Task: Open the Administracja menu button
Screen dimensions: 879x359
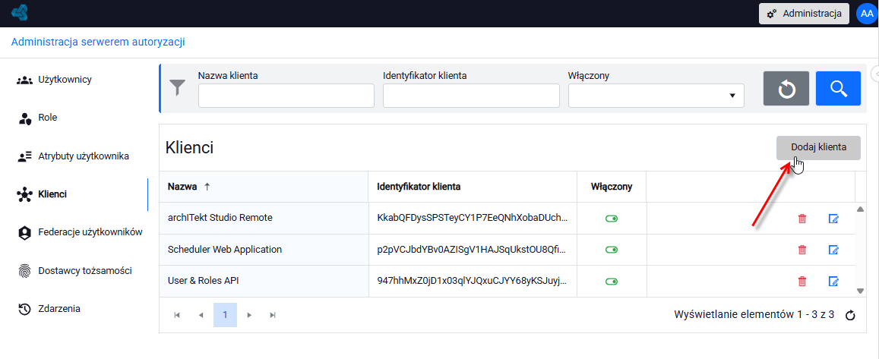Action: coord(803,14)
